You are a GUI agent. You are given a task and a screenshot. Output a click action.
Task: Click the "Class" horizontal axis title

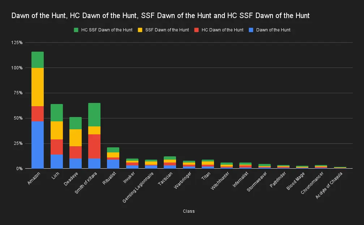(188, 211)
